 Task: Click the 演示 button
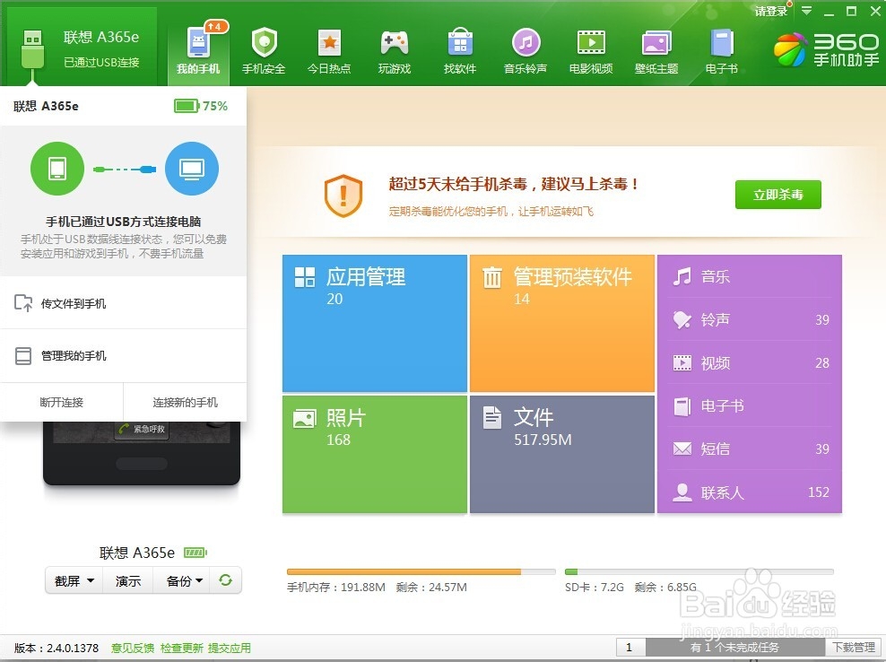click(x=127, y=580)
